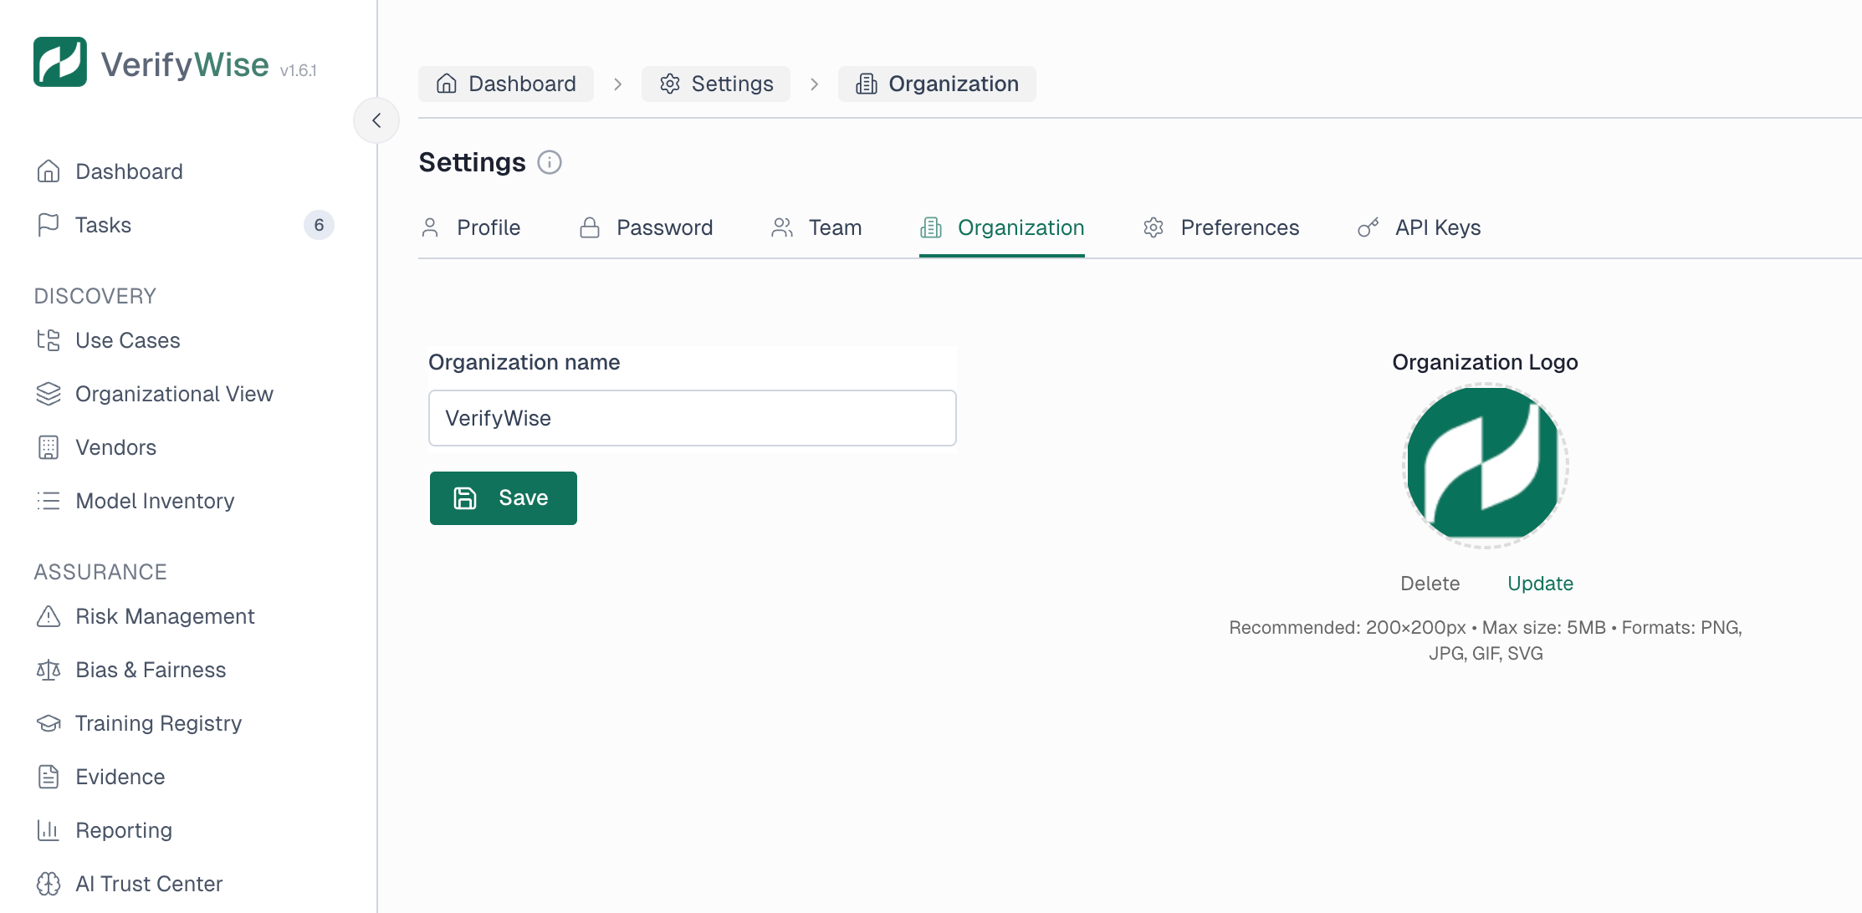Image resolution: width=1862 pixels, height=913 pixels.
Task: Click inside the Organization name field
Action: [692, 418]
